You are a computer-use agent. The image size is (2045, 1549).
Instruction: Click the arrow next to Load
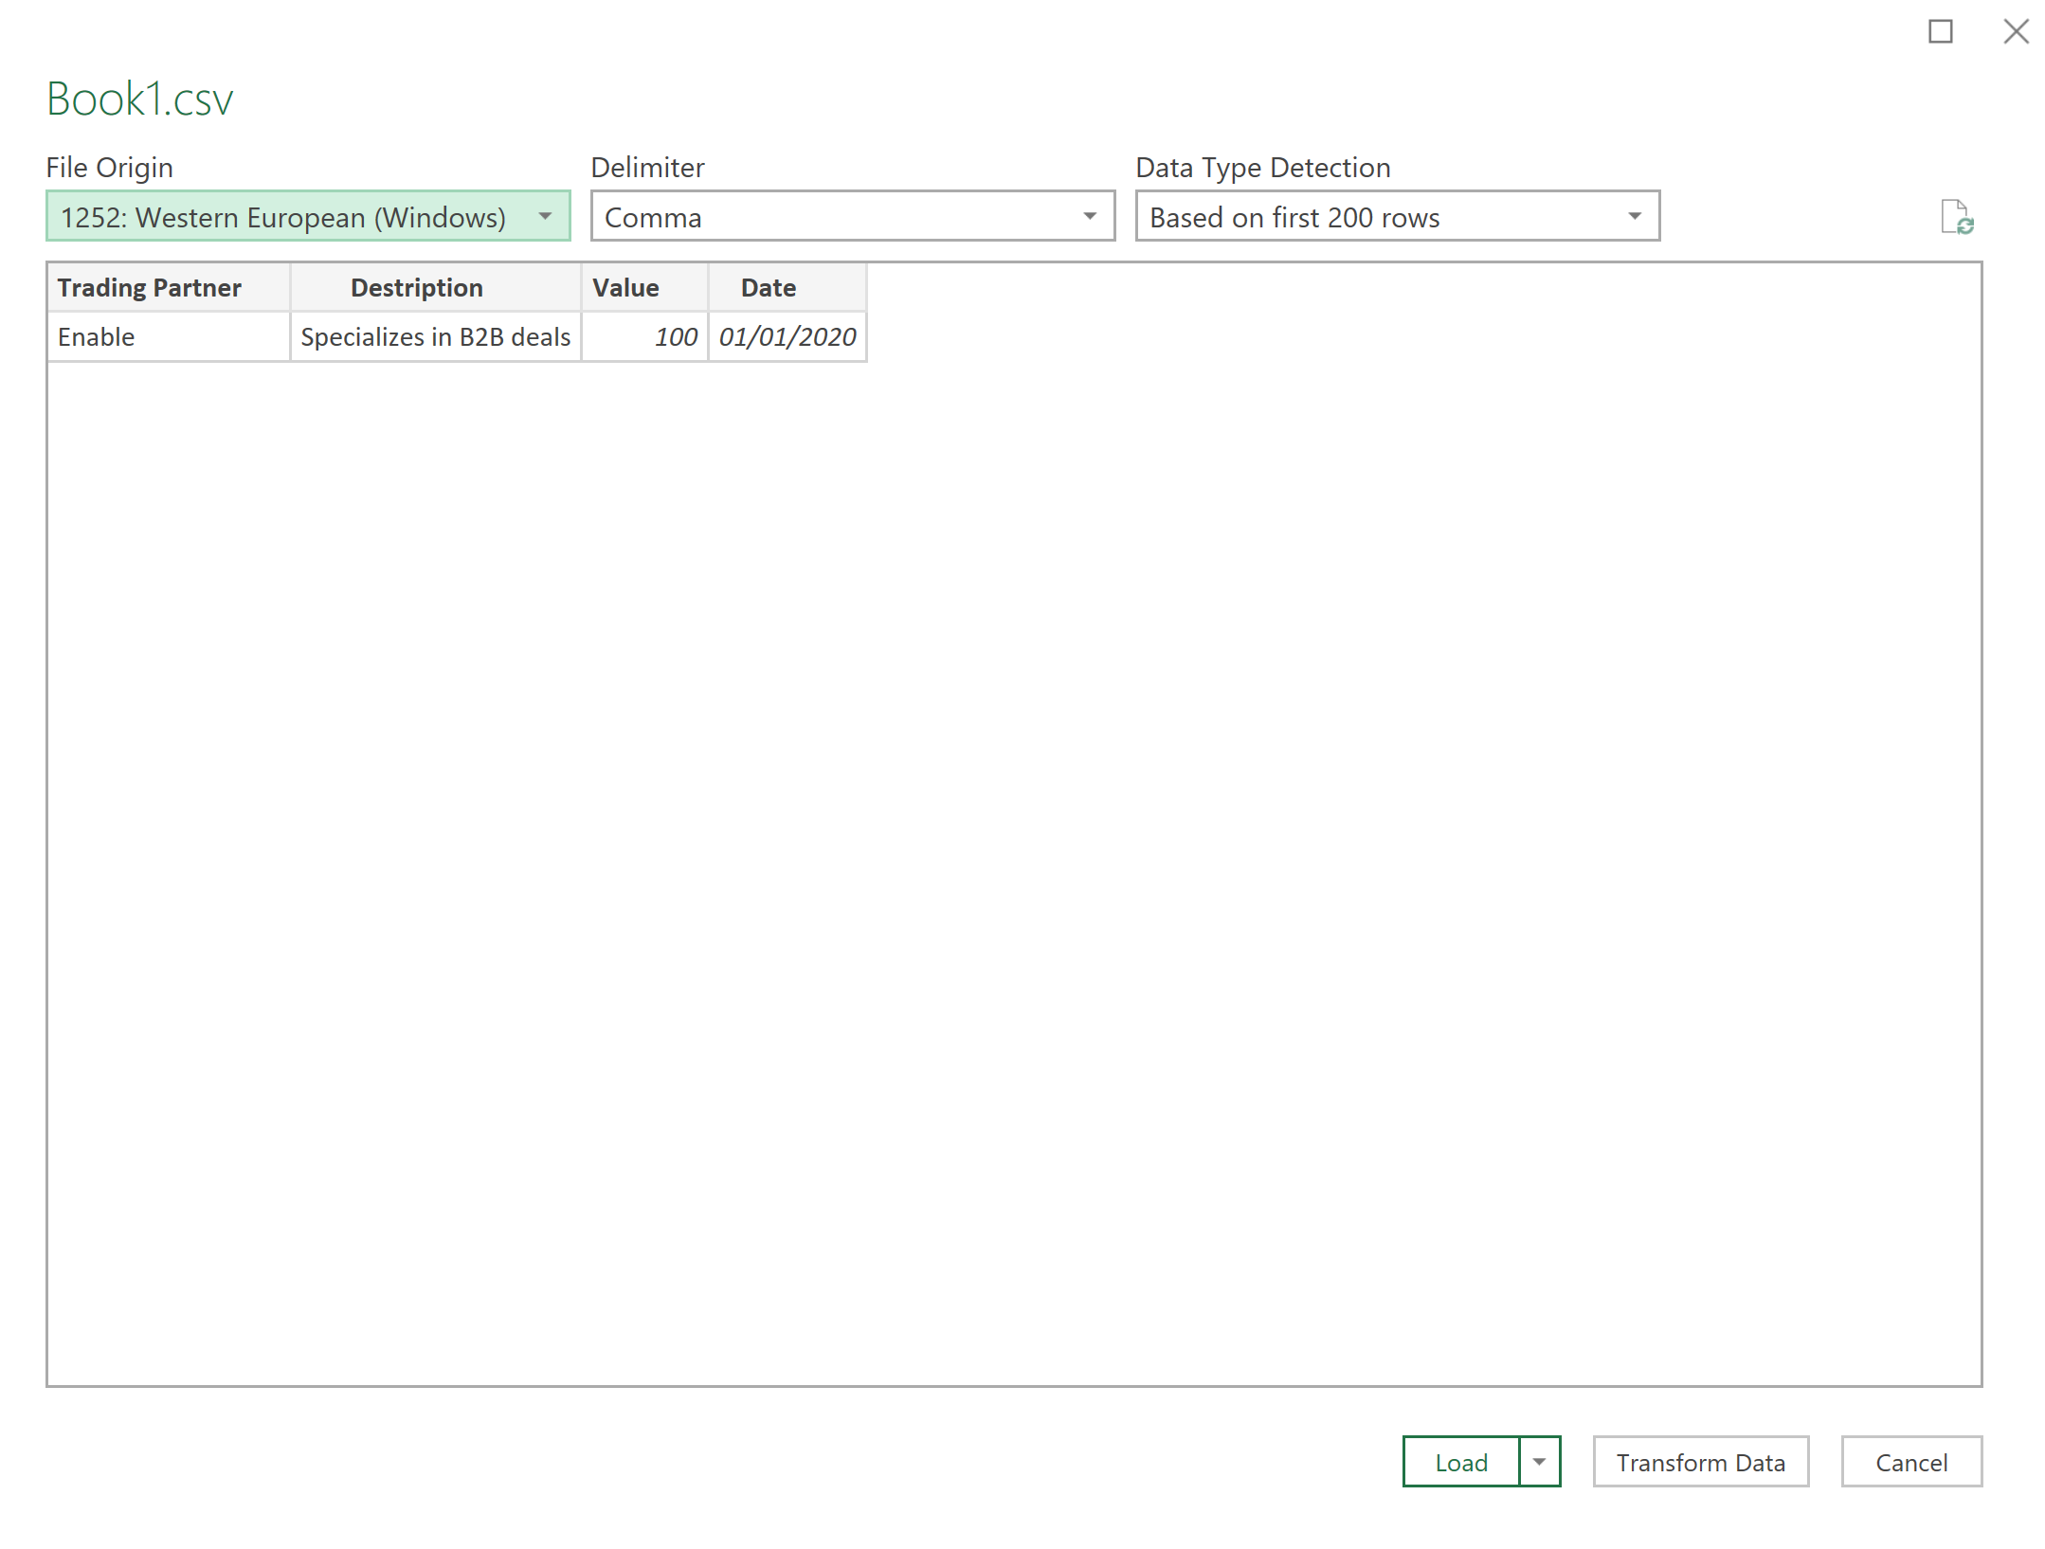click(x=1539, y=1462)
